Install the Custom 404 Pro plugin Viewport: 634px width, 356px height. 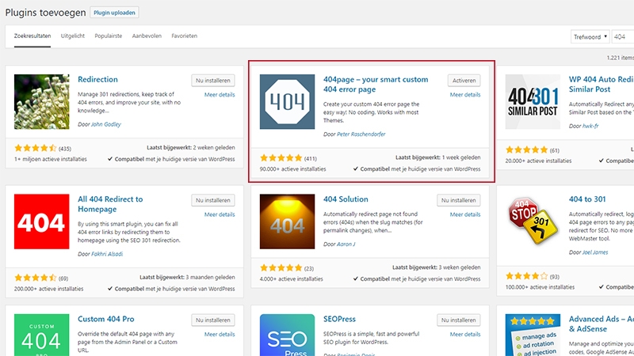(x=213, y=320)
